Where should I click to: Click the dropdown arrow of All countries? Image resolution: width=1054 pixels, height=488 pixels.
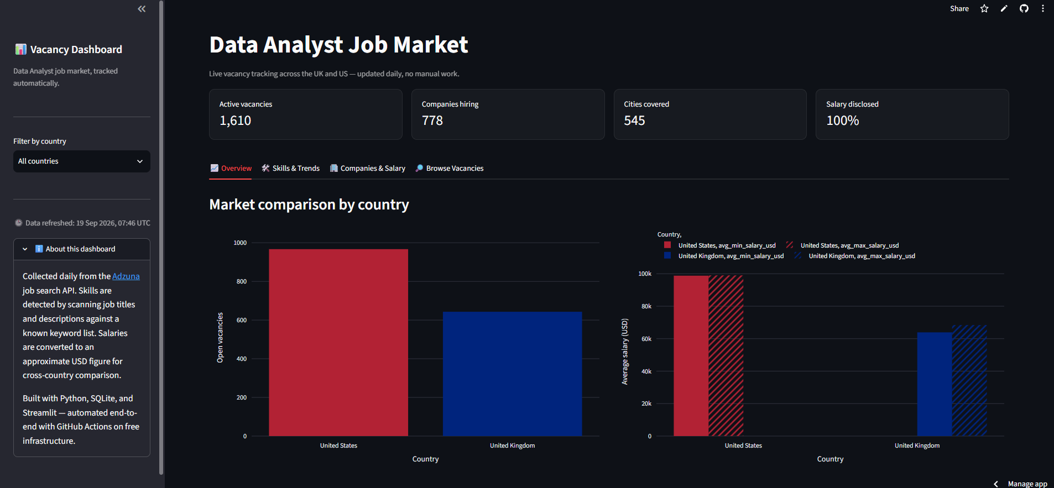click(140, 161)
